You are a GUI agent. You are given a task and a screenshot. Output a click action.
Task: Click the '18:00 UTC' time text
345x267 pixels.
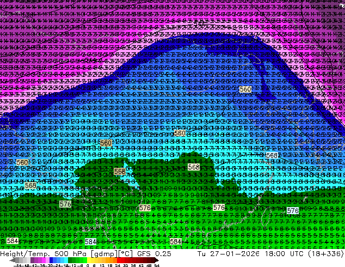[285, 254]
